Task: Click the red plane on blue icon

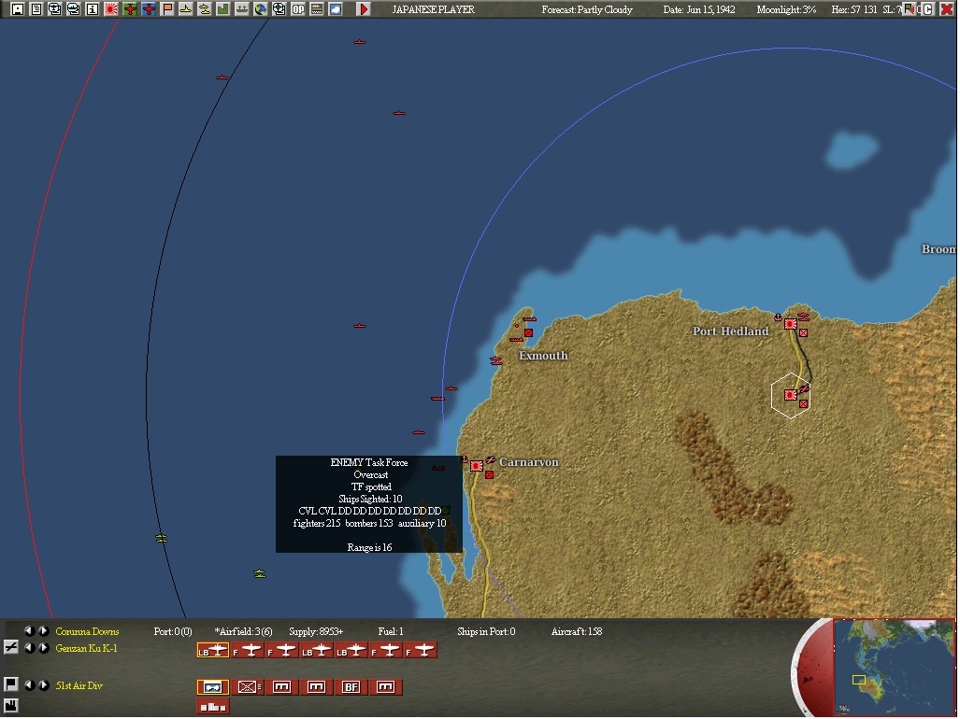Action: 149,9
